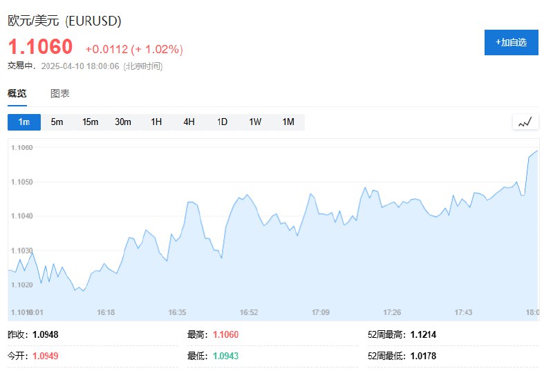Screen dimensions: 553x371
Task: Select the 1m interval
Action: coord(24,122)
